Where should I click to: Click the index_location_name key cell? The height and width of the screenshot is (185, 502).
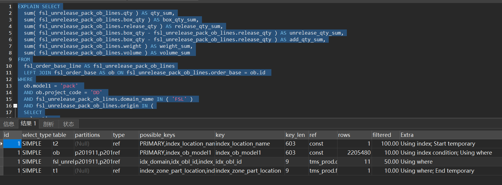tap(250, 144)
